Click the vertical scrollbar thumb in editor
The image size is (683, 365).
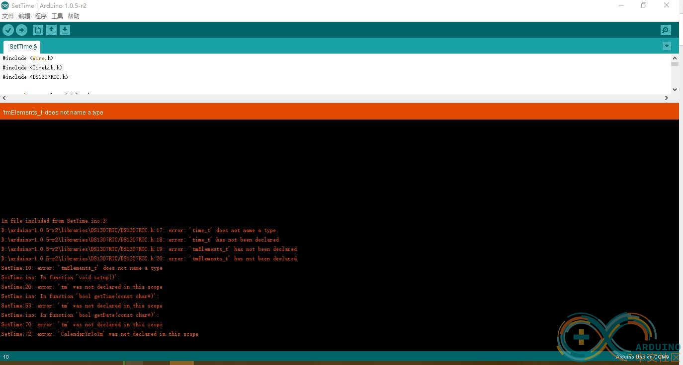pyautogui.click(x=675, y=64)
